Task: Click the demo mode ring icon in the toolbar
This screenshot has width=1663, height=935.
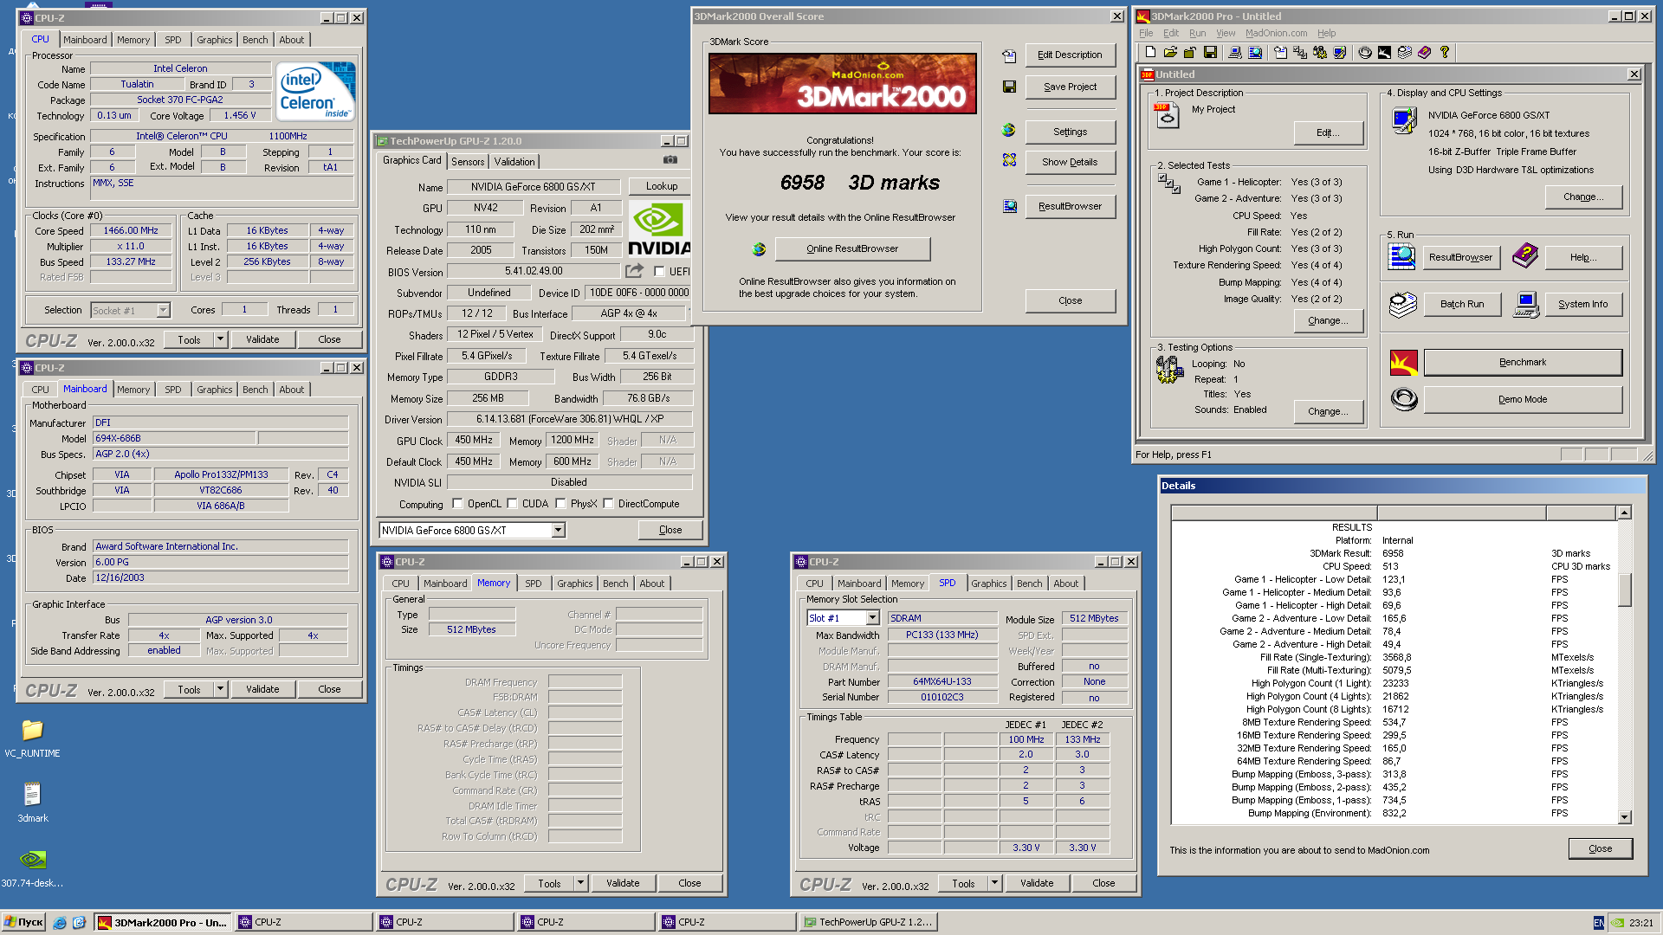Action: pos(1365,53)
